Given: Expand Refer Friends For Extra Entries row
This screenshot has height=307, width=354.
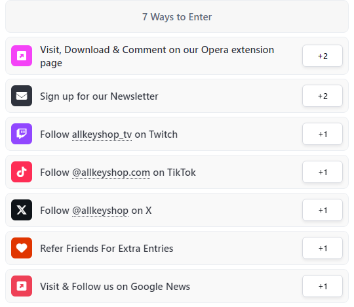Looking at the screenshot, I should pyautogui.click(x=177, y=248).
